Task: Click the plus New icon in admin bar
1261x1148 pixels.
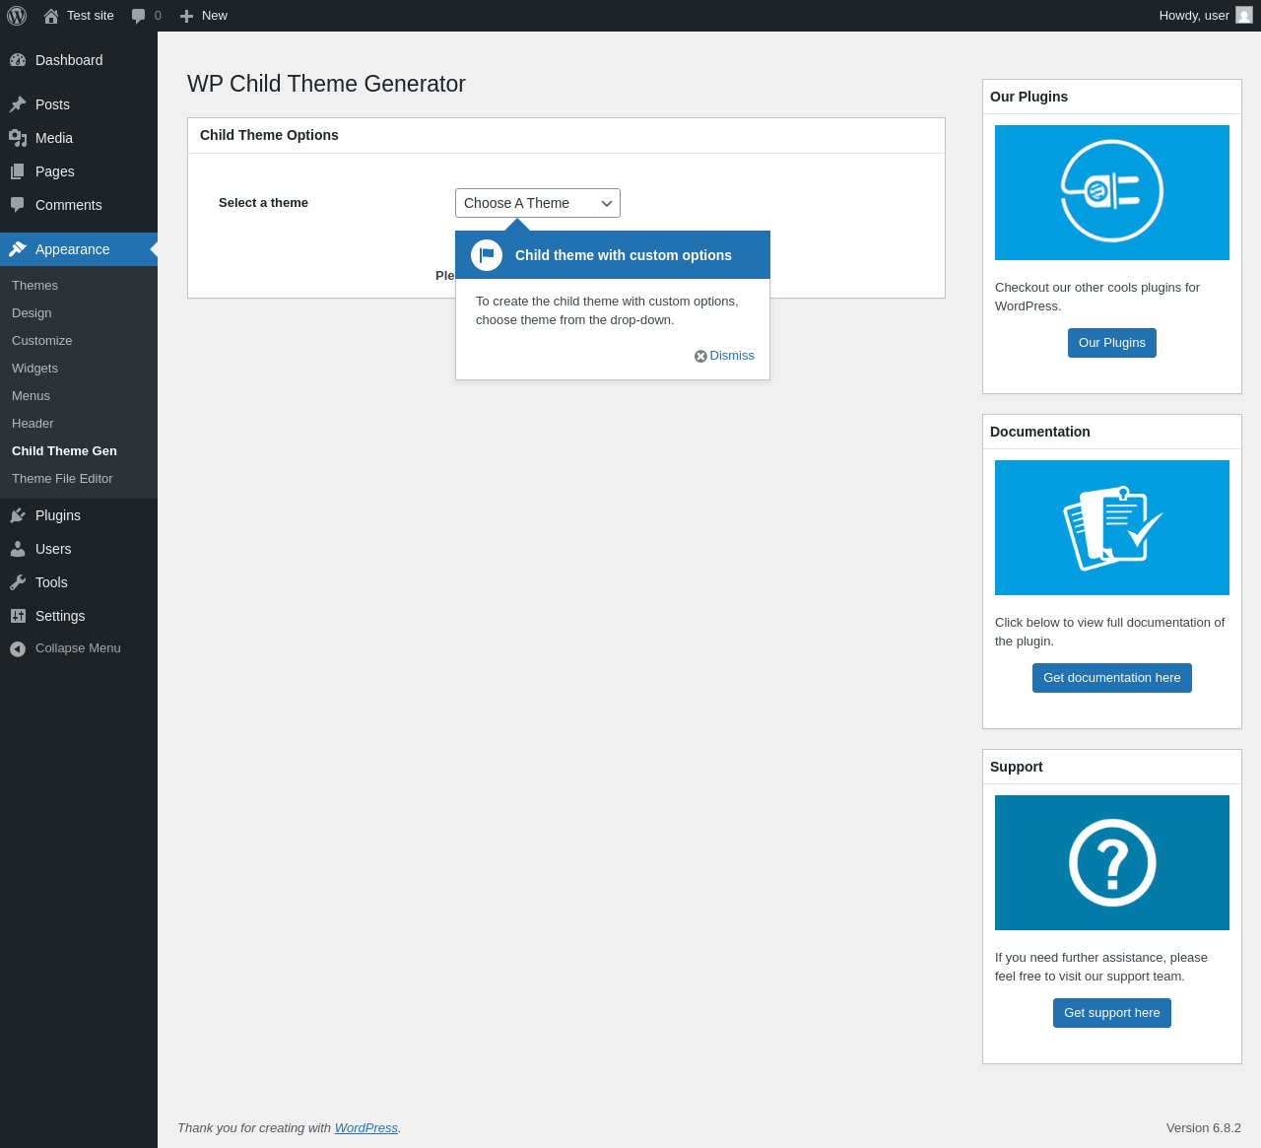Action: [x=186, y=16]
